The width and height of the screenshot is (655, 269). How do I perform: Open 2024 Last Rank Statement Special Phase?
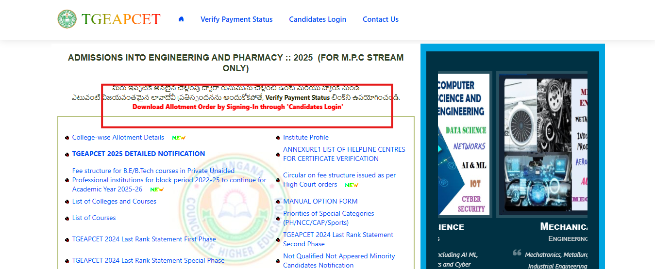coord(149,260)
